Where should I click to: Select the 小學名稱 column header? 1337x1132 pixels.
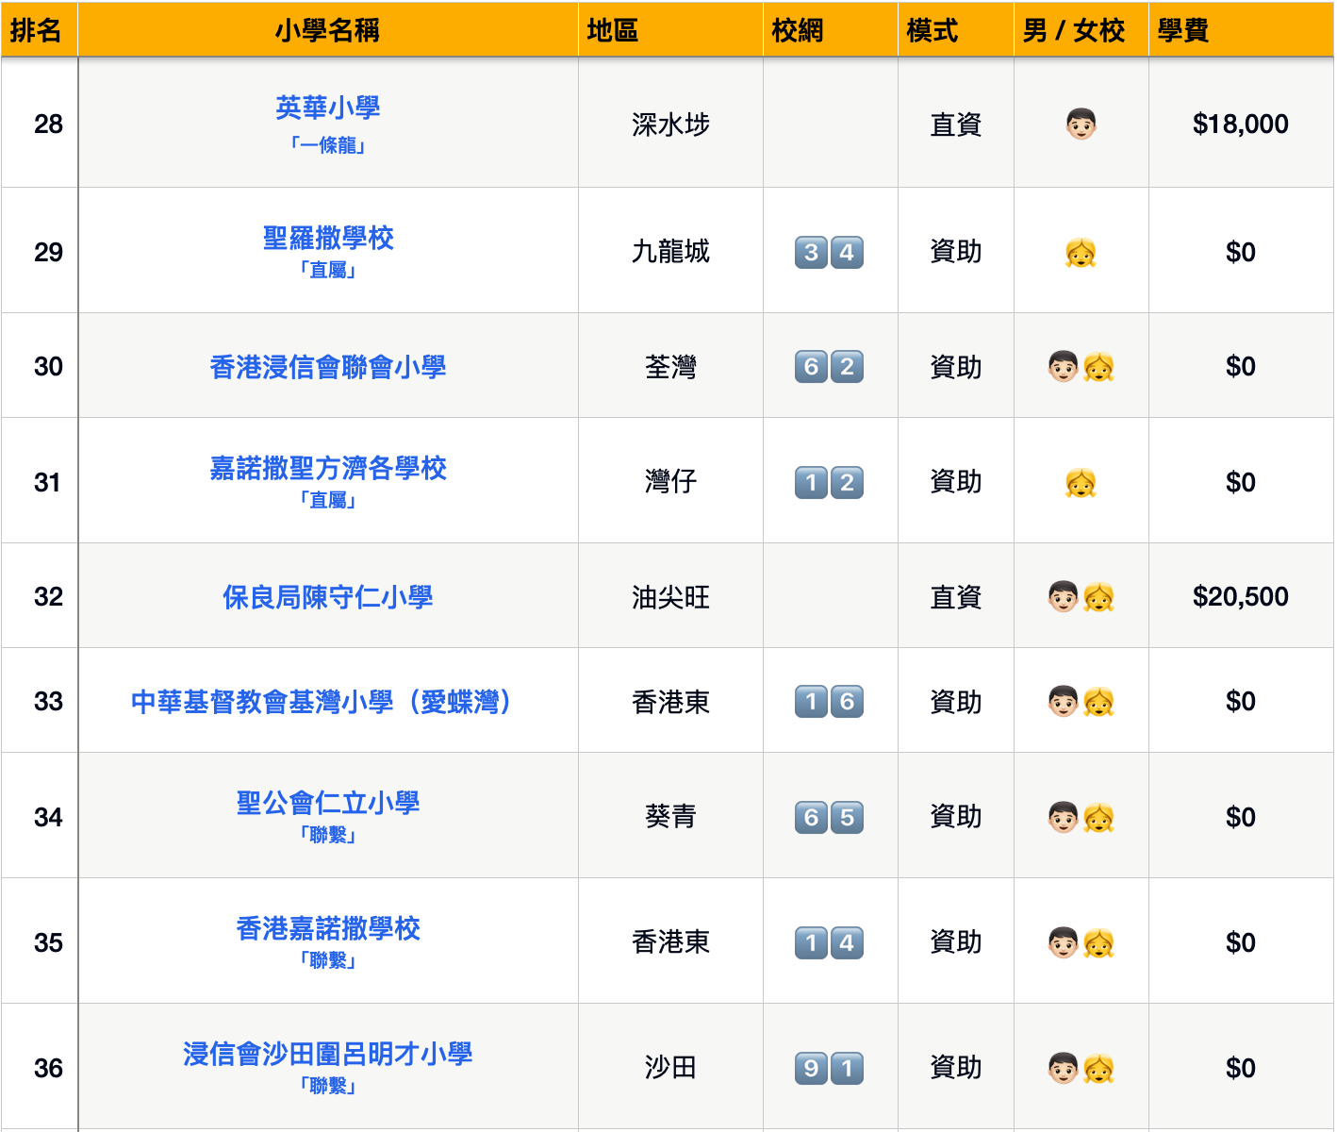pyautogui.click(x=328, y=31)
